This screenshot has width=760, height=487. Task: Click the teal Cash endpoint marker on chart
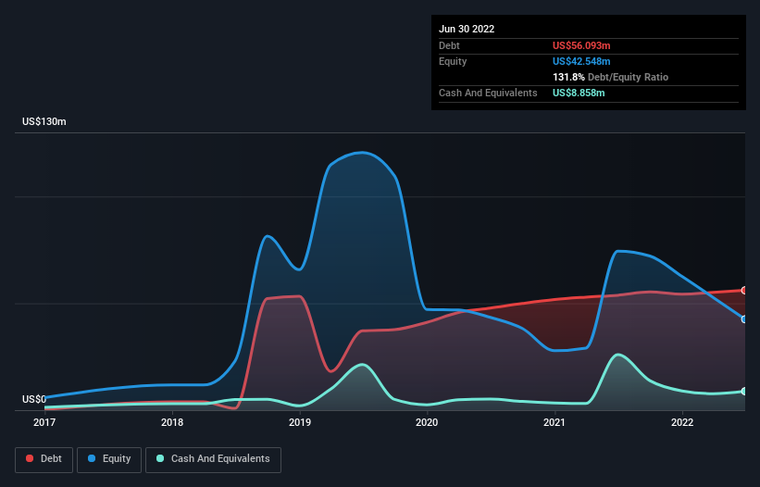coord(744,391)
